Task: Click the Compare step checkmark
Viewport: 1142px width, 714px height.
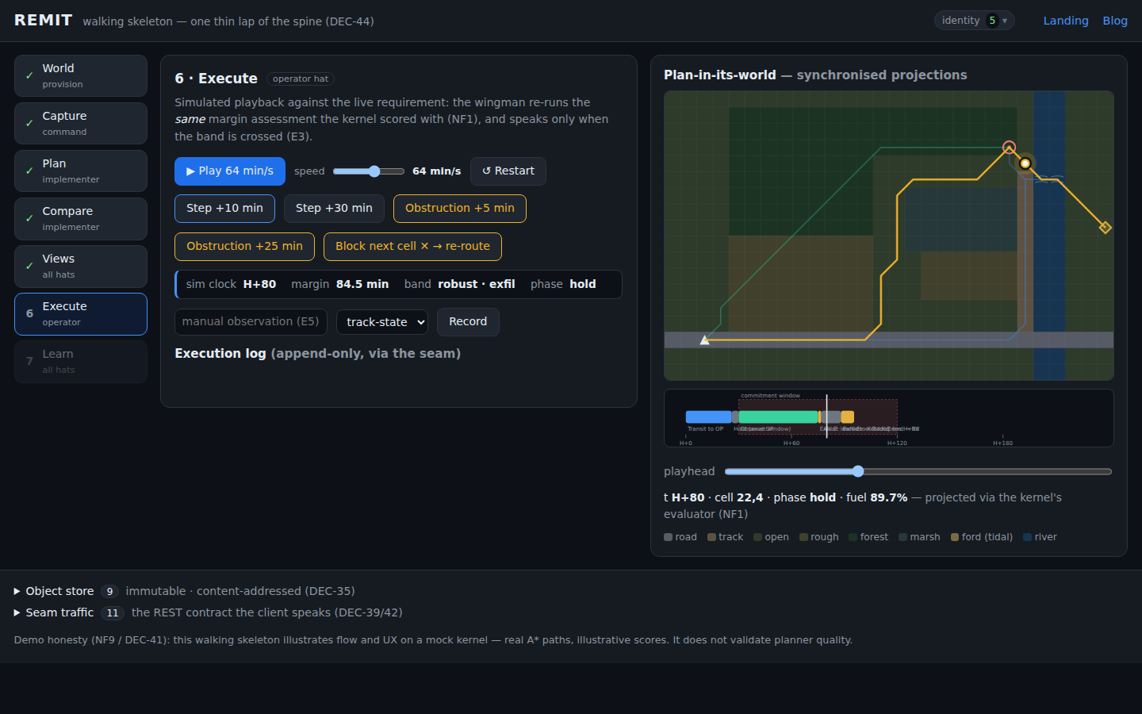Action: (x=29, y=219)
